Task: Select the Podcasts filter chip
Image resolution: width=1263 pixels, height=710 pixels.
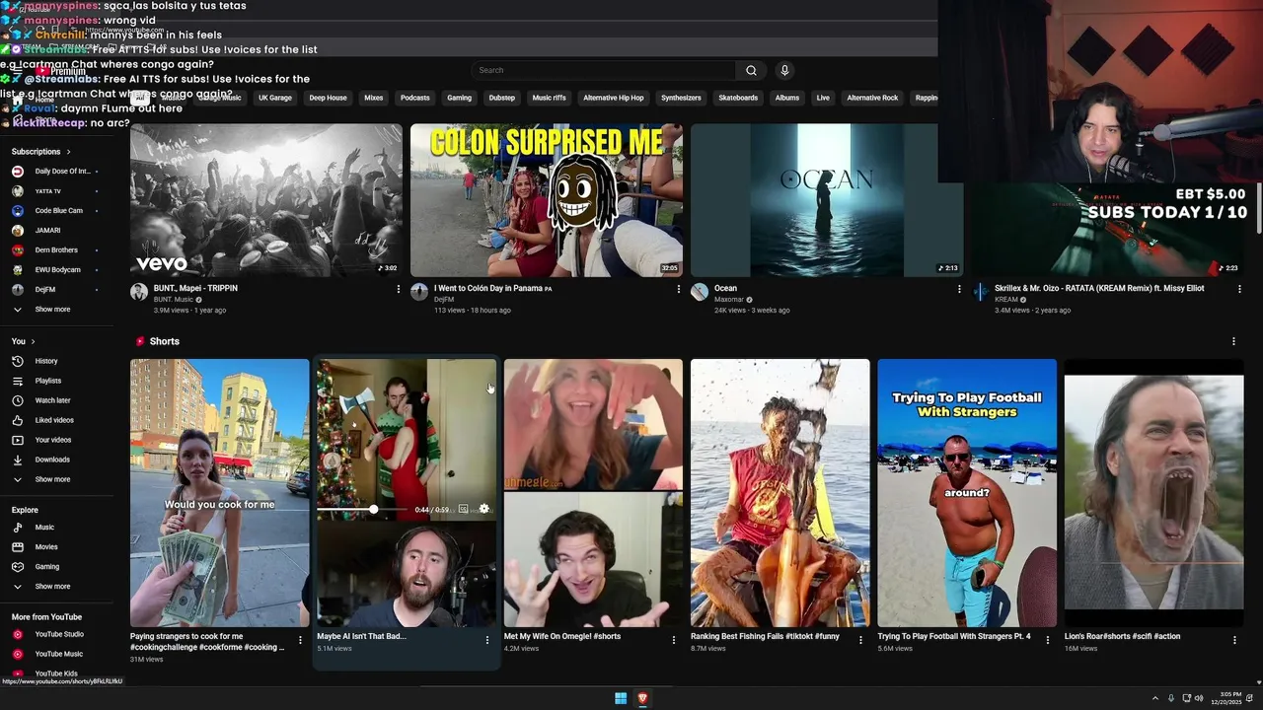Action: (x=414, y=98)
